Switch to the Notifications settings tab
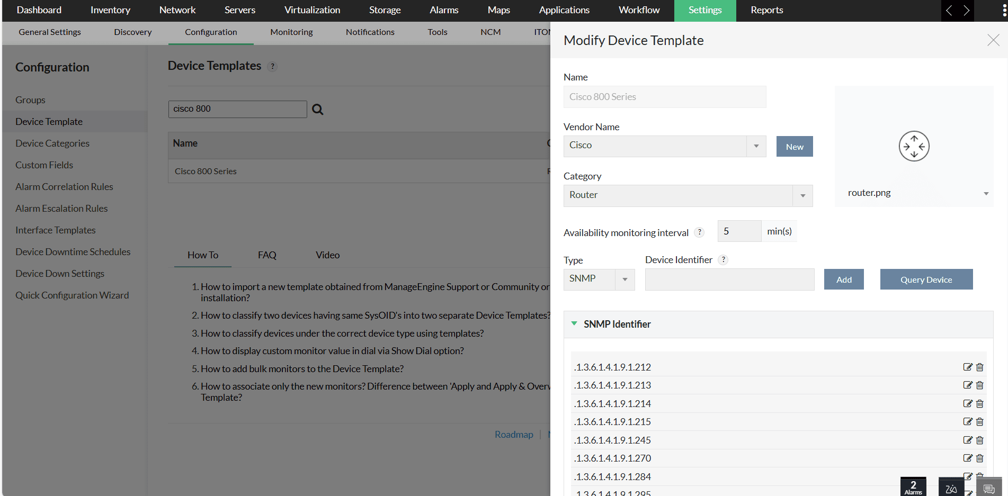The image size is (1008, 496). pyautogui.click(x=370, y=32)
